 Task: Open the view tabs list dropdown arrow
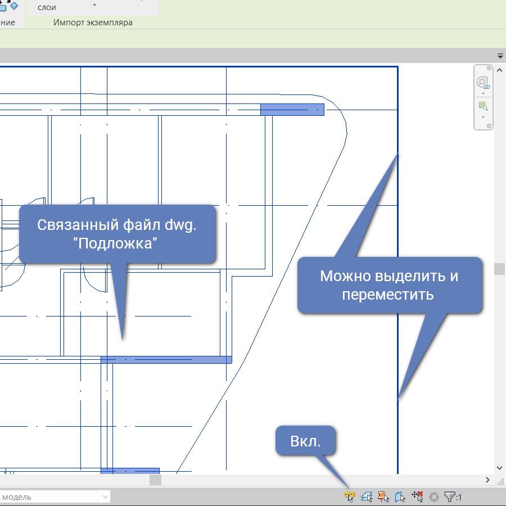pos(500,56)
